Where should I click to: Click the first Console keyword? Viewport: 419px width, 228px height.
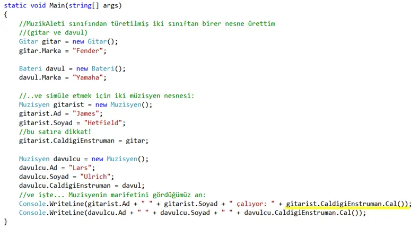click(x=32, y=204)
